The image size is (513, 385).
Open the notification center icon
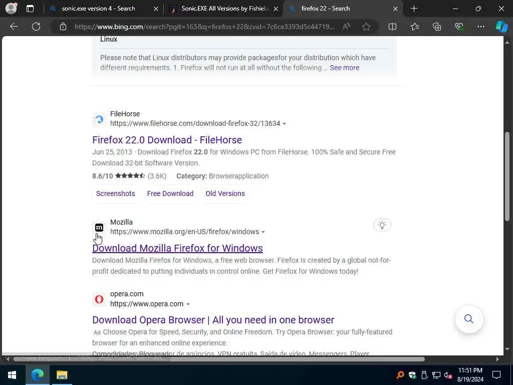coord(496,375)
